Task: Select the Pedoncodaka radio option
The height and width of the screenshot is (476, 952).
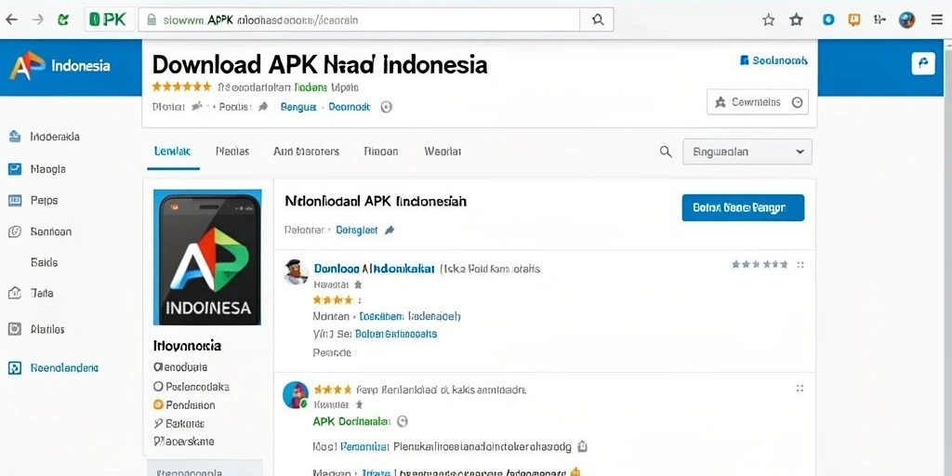Action: pos(158,386)
